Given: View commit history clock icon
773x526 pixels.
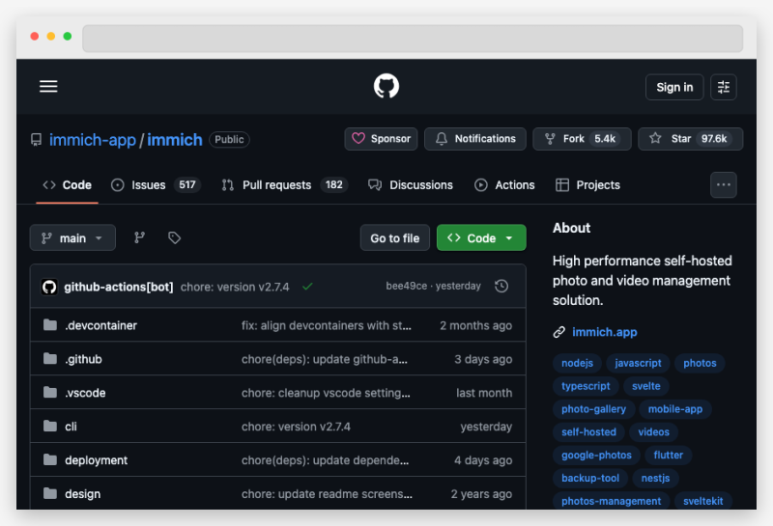Looking at the screenshot, I should 501,287.
